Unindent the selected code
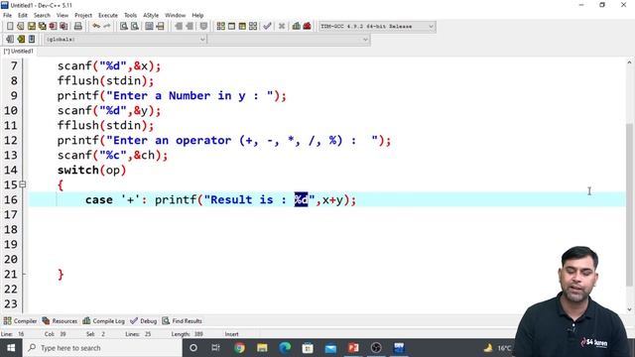The width and height of the screenshot is (635, 357). (x=190, y=27)
